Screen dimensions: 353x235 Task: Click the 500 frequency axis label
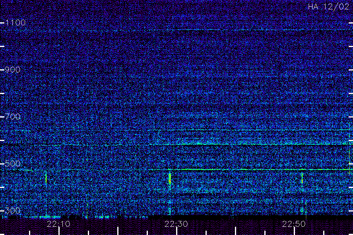[13, 164]
